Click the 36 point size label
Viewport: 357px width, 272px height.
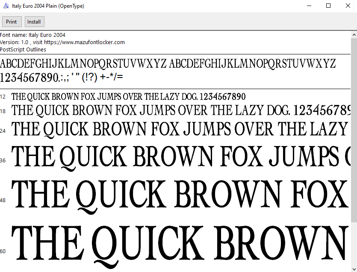[x=3, y=160]
